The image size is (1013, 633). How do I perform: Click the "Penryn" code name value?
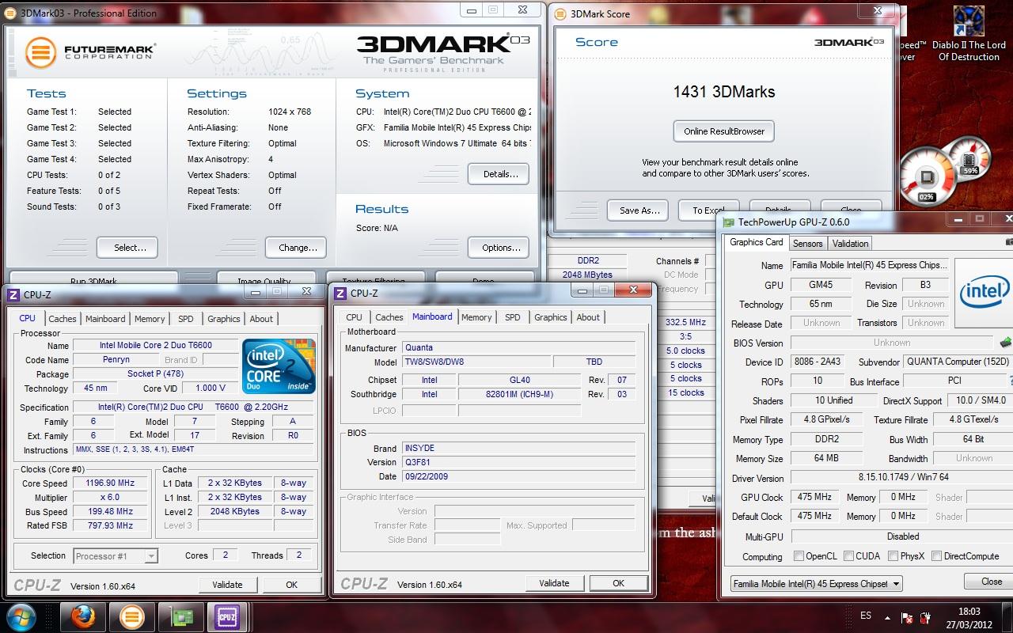click(116, 360)
